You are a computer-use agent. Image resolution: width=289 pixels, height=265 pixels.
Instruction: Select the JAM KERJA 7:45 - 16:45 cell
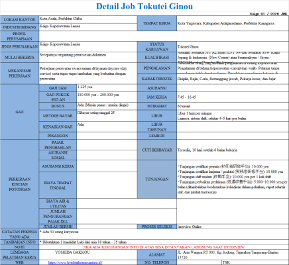click(x=233, y=97)
